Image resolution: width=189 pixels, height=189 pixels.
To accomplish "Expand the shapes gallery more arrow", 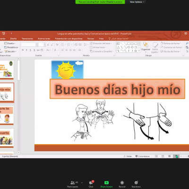I will point(139,51).
